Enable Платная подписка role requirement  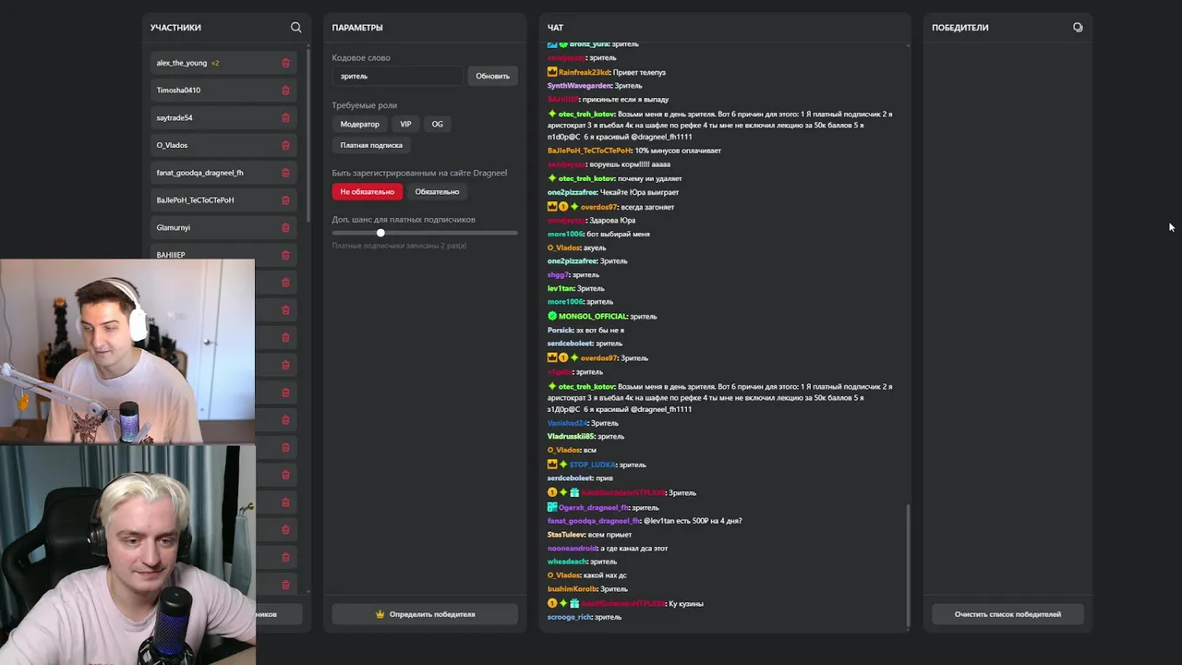(x=371, y=145)
